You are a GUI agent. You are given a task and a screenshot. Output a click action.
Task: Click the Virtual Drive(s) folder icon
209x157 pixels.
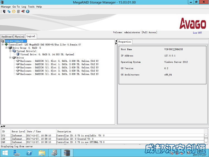(14, 51)
